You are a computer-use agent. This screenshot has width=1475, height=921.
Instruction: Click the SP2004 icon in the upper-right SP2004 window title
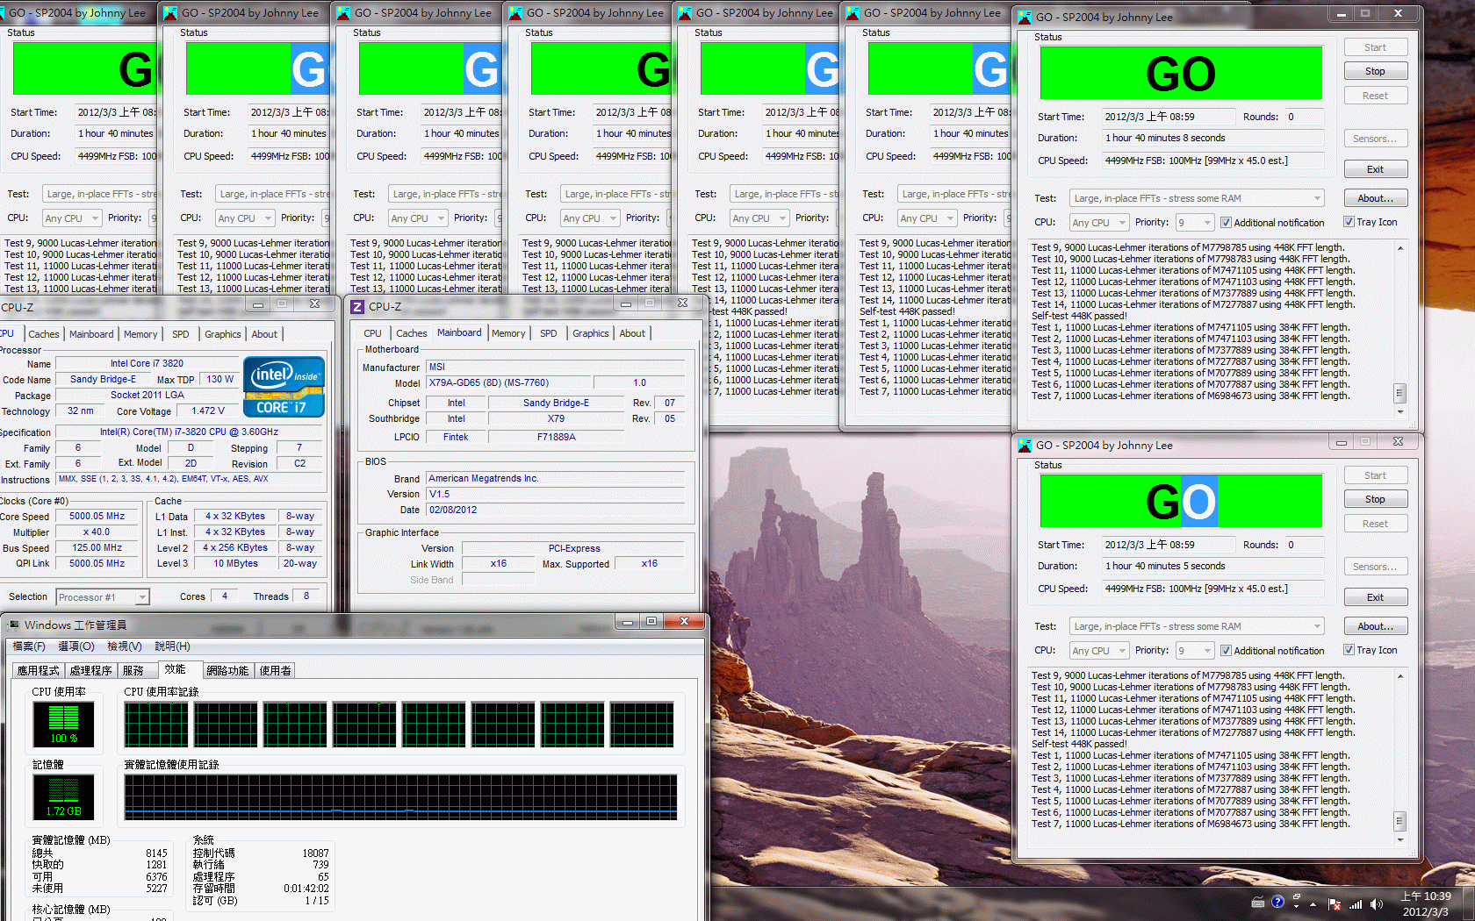click(1024, 17)
